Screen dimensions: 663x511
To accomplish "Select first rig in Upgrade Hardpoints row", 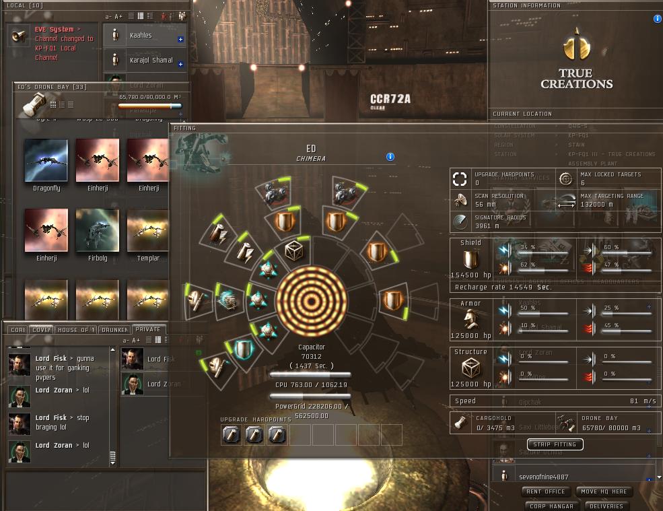I will coord(232,434).
